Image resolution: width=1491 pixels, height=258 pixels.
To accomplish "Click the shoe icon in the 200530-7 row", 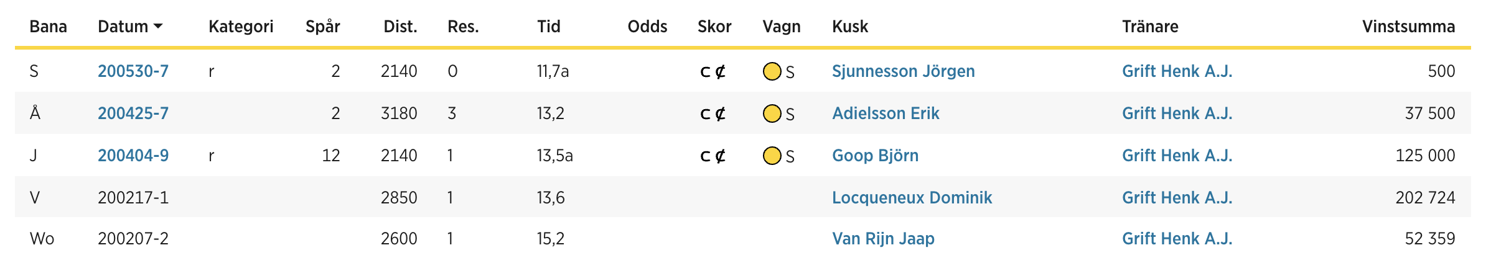I will [x=713, y=72].
